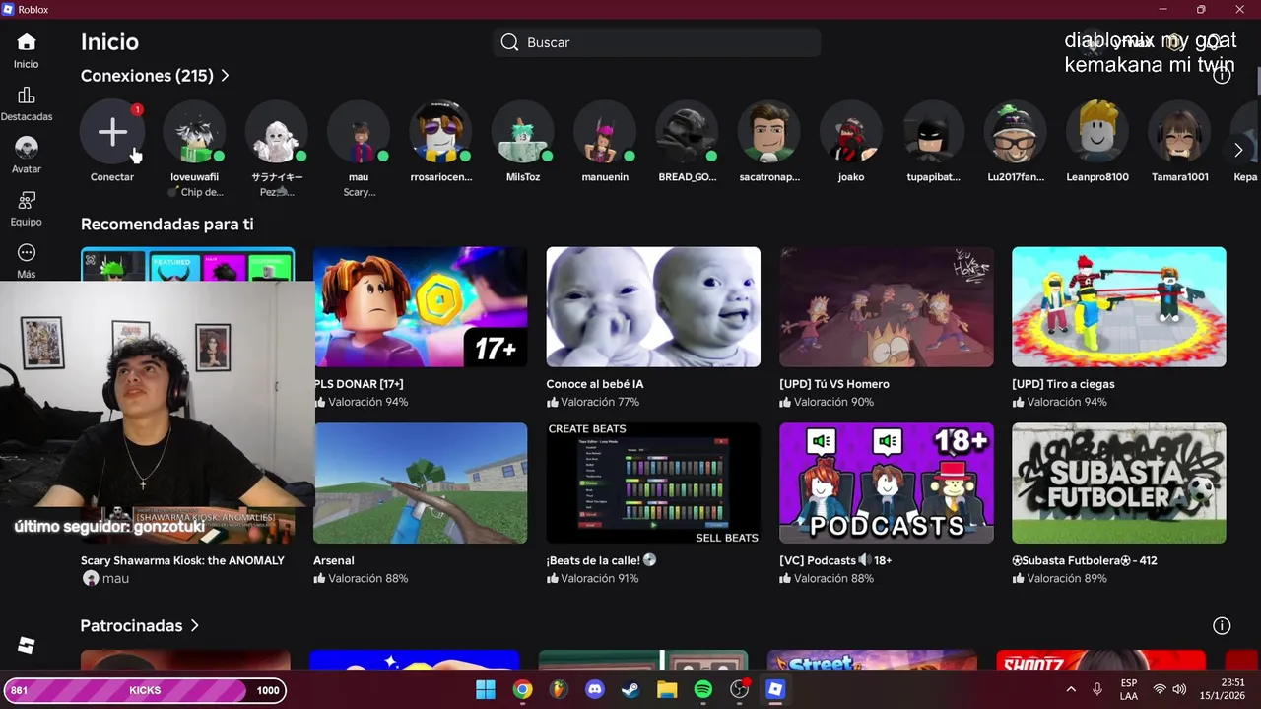1261x709 pixels.
Task: Open joako's connection avatar
Action: (851, 132)
